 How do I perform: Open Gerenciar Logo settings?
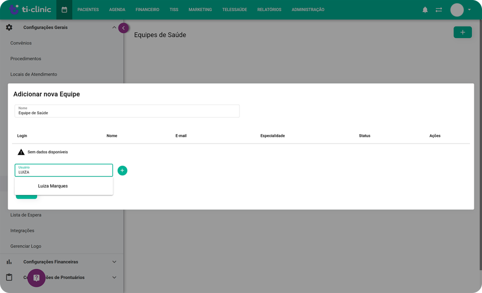(x=26, y=246)
